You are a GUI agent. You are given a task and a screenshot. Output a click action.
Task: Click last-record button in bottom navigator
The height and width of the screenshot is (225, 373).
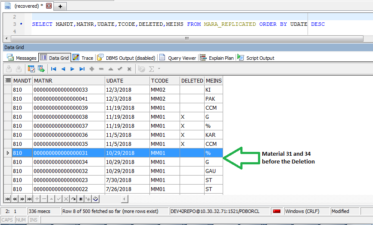(29, 199)
